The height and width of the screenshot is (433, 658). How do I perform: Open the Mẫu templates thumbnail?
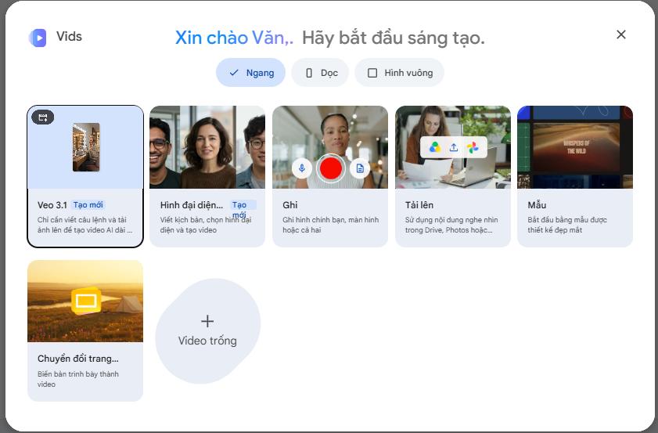point(575,147)
